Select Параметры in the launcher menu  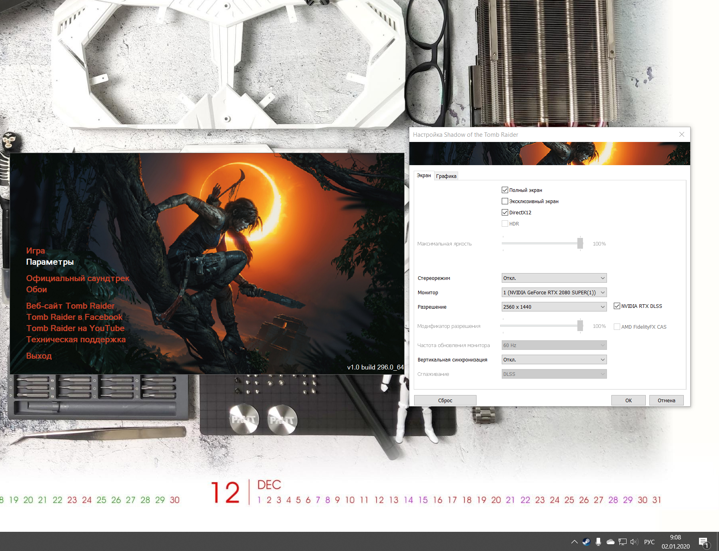tap(50, 262)
